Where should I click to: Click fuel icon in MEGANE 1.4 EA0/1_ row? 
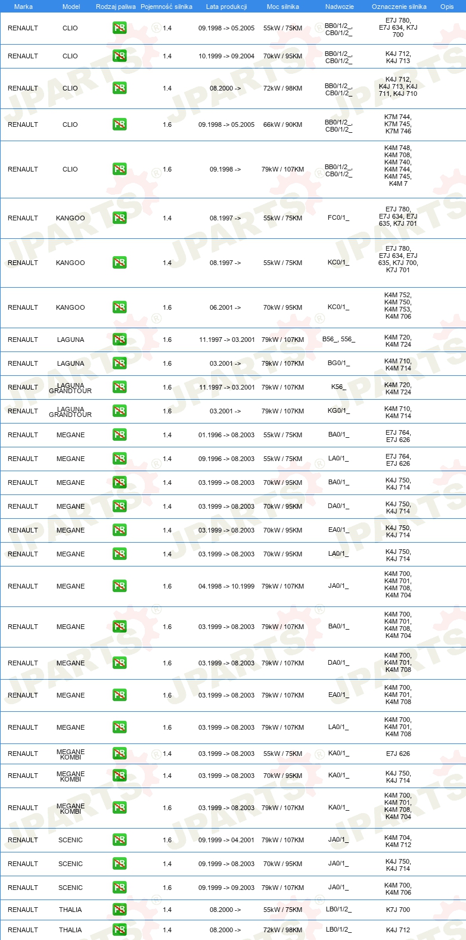pos(120,530)
